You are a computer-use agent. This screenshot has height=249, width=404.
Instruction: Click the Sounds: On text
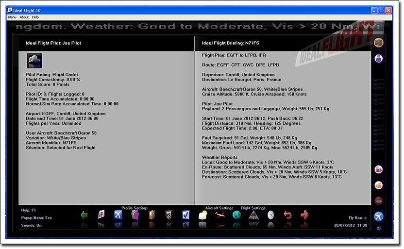pos(32,225)
